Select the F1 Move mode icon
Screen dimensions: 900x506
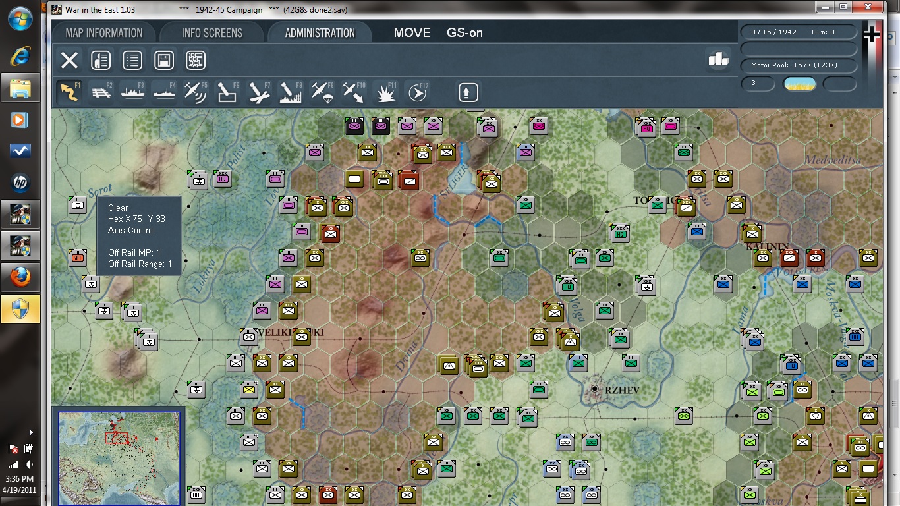click(69, 92)
